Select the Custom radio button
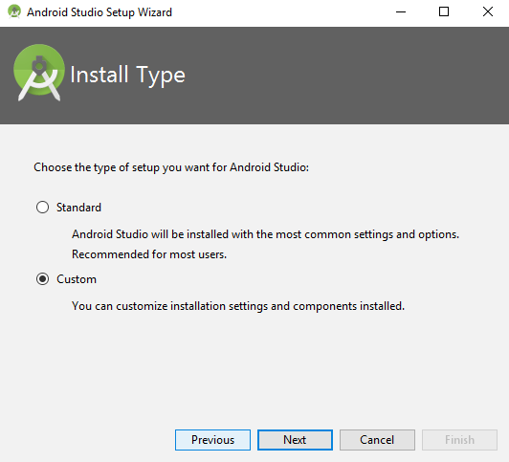The width and height of the screenshot is (509, 462). tap(42, 279)
